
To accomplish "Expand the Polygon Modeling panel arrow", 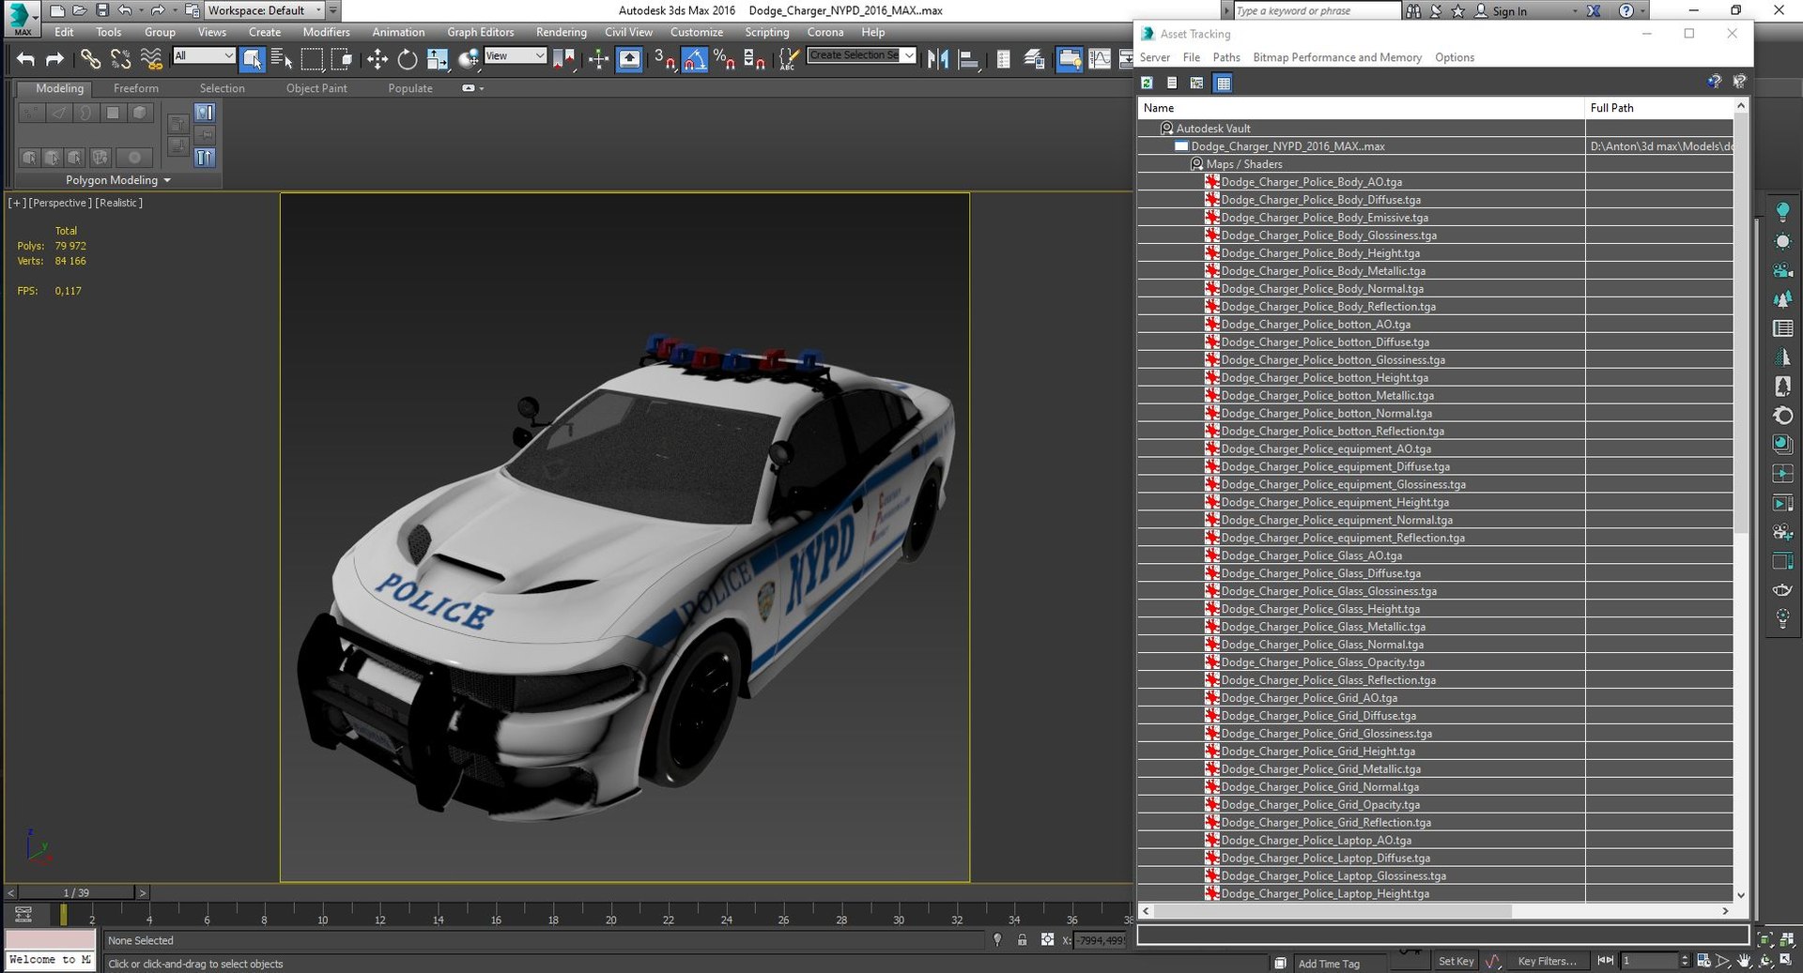I will tap(167, 180).
